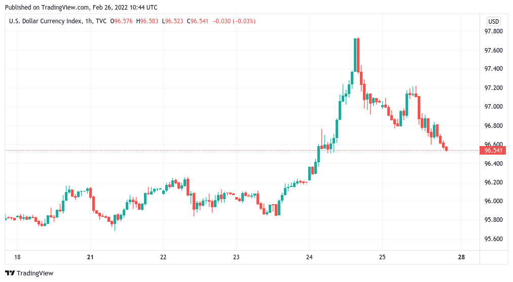Click the −0.030 (−0.03%) change readout
This screenshot has height=282, width=513.
coord(234,21)
